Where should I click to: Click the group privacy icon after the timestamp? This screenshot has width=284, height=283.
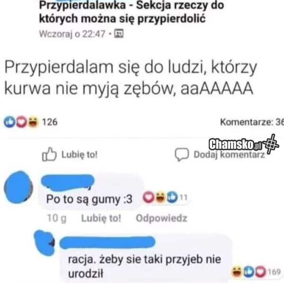point(119,34)
